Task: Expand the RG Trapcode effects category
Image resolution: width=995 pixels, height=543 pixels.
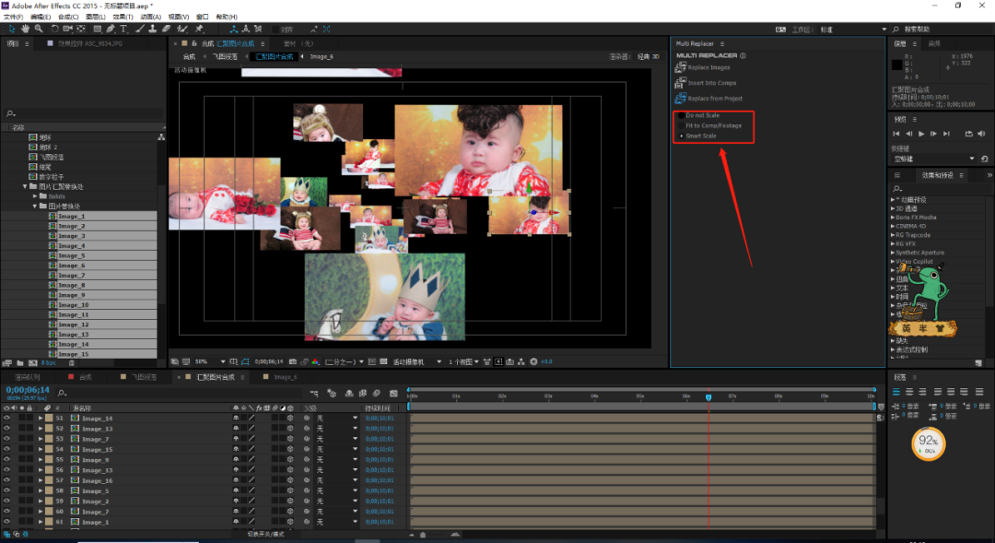Action: coord(893,235)
